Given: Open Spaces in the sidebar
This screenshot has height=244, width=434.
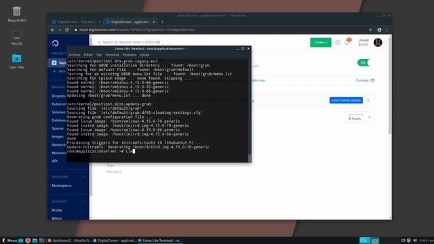Looking at the screenshot, I should click(x=58, y=128).
